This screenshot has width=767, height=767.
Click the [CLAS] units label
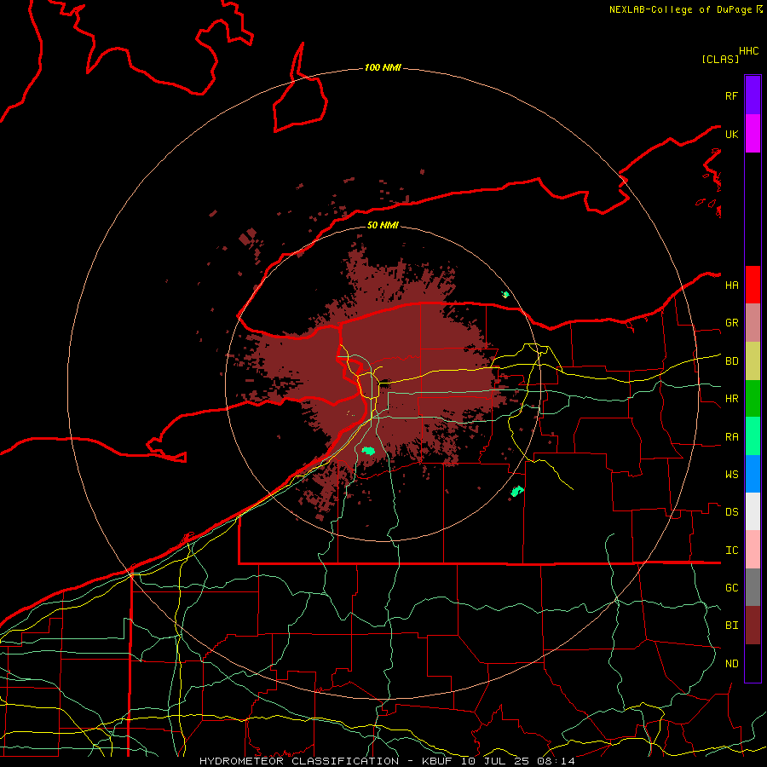[720, 59]
